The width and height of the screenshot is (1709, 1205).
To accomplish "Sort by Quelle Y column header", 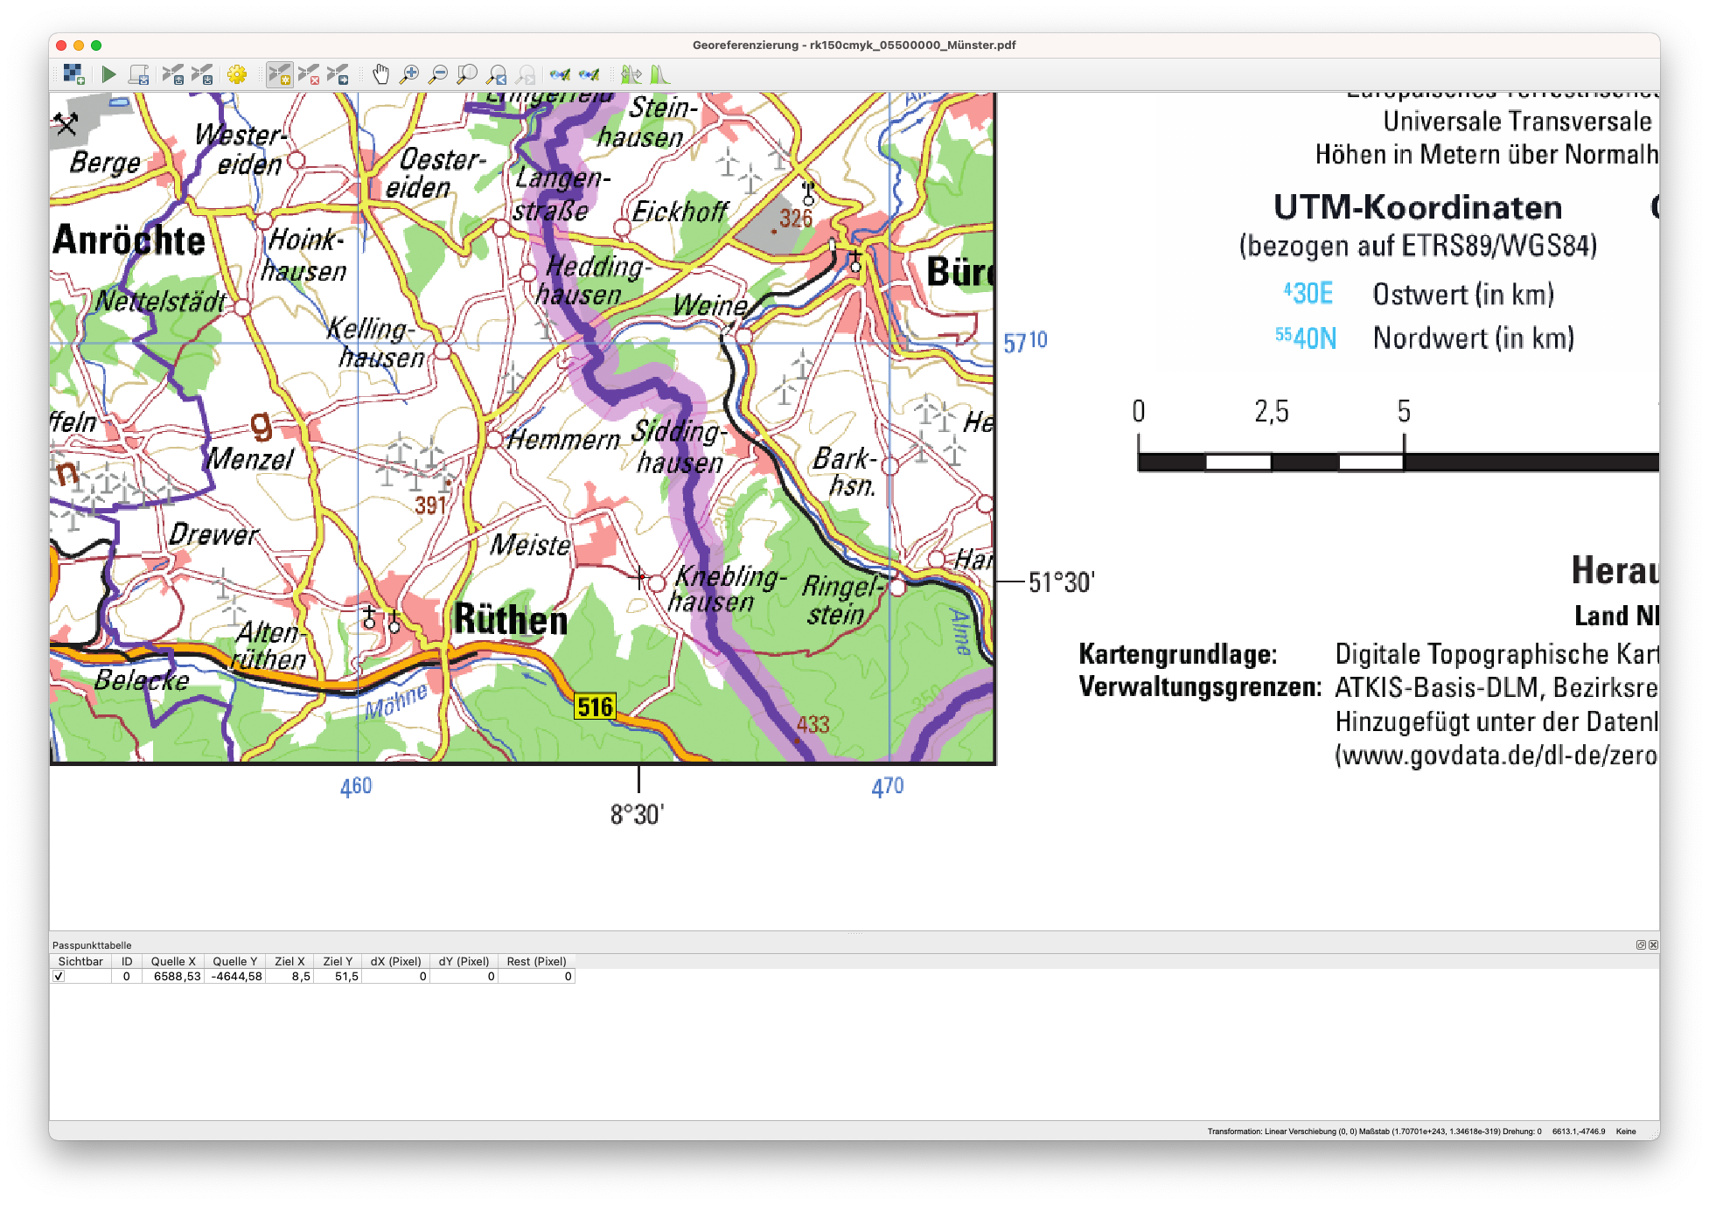I will pos(234,961).
